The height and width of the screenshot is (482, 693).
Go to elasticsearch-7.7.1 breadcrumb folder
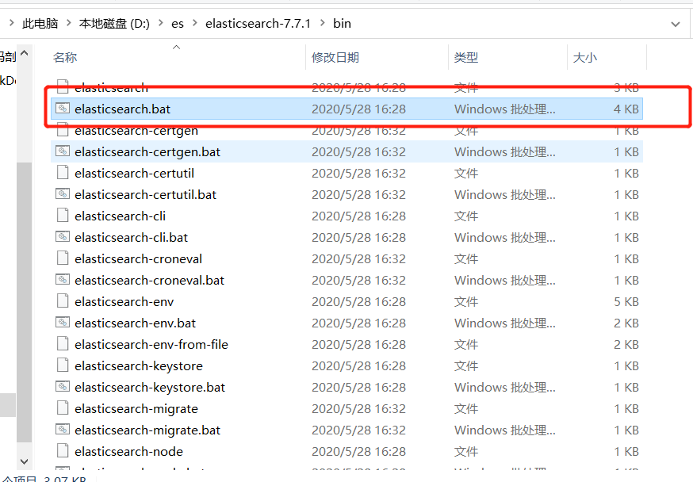coord(258,24)
